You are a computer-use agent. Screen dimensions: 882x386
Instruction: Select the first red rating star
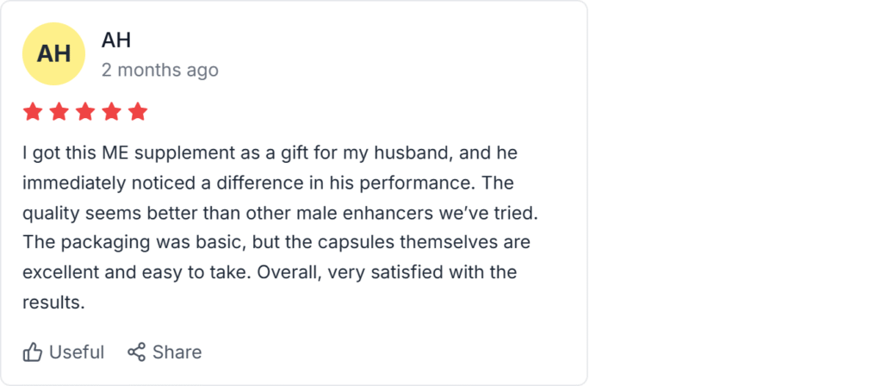33,112
